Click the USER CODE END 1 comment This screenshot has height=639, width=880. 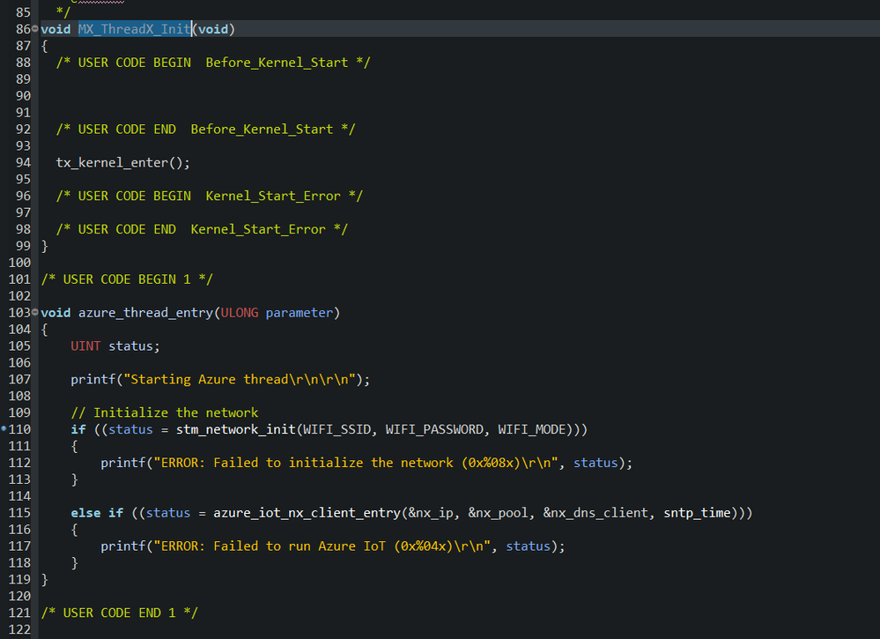(x=120, y=613)
